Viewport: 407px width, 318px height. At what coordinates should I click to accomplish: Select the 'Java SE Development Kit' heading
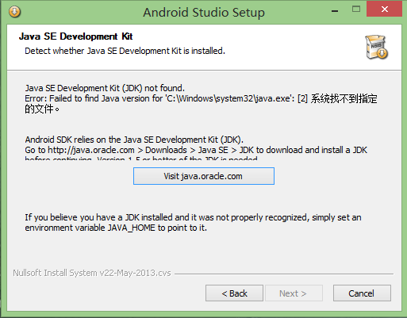click(75, 36)
